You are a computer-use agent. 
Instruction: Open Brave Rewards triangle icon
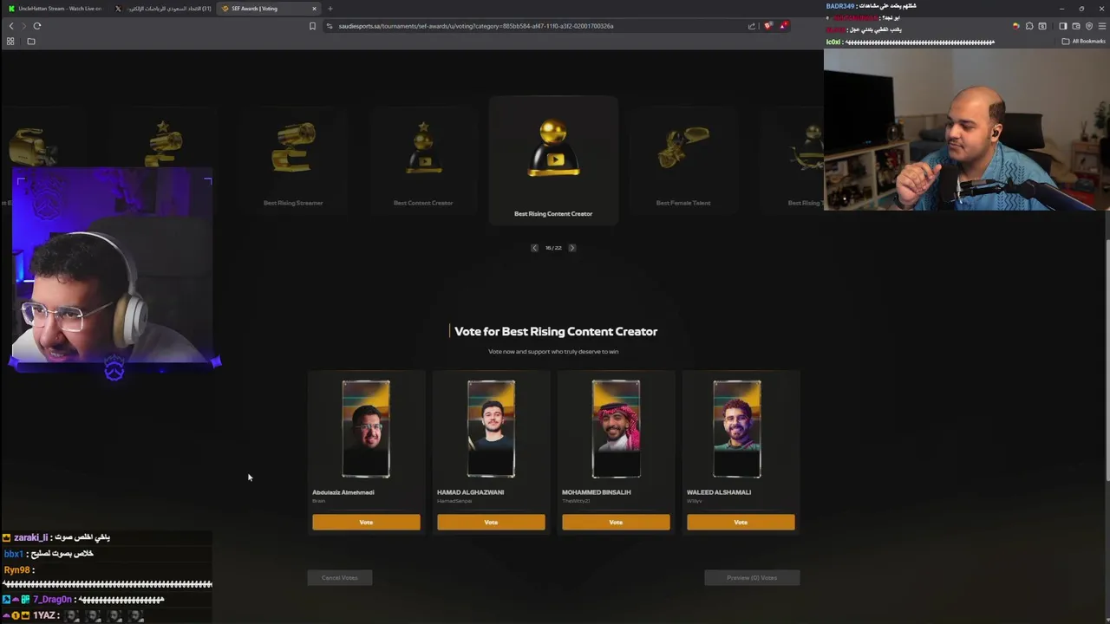click(783, 26)
